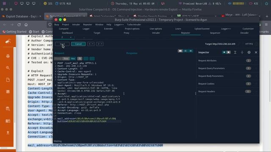Open the Start bookmark in Firefox
The image size is (271, 152).
(x=34, y=32)
